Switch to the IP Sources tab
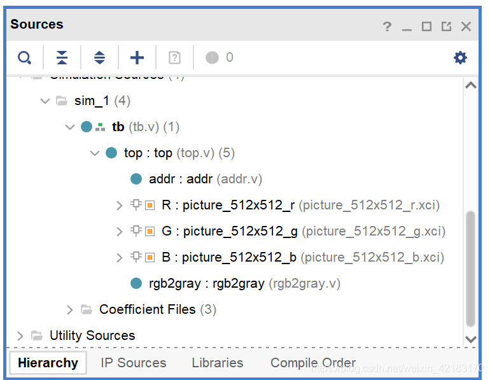Viewport: 490px width, 380px height. pyautogui.click(x=134, y=363)
